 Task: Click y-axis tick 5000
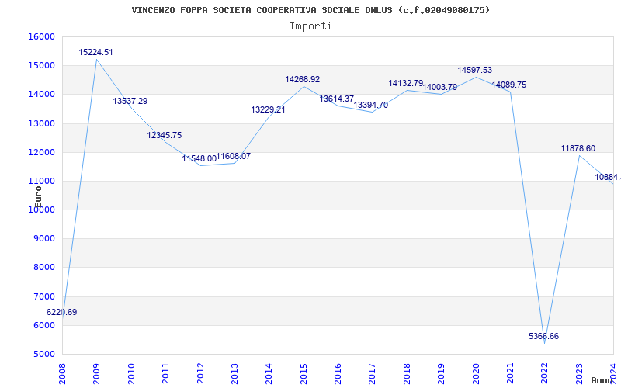[43, 354]
